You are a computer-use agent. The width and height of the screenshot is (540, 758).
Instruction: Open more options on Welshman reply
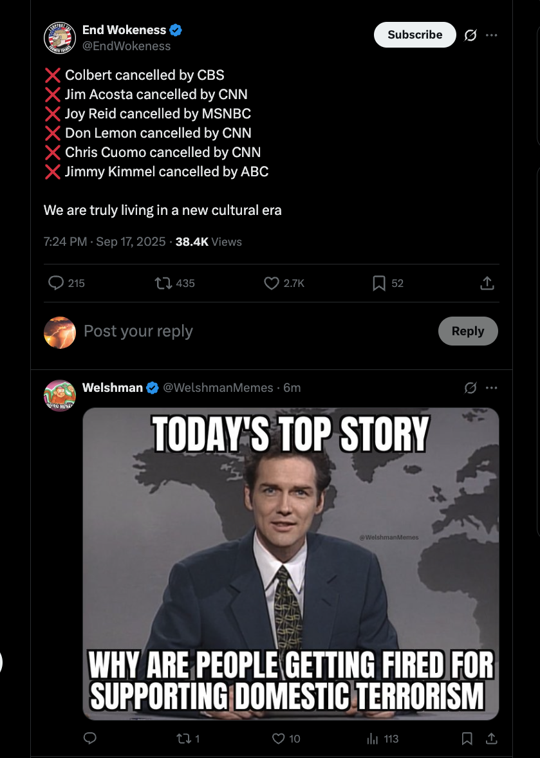tap(492, 388)
